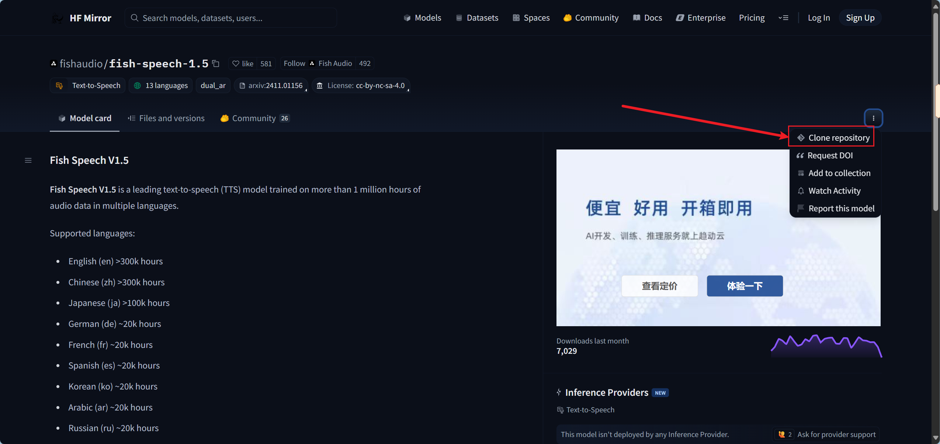Copy the repository name with the copy icon
This screenshot has height=444, width=940.
pyautogui.click(x=216, y=63)
